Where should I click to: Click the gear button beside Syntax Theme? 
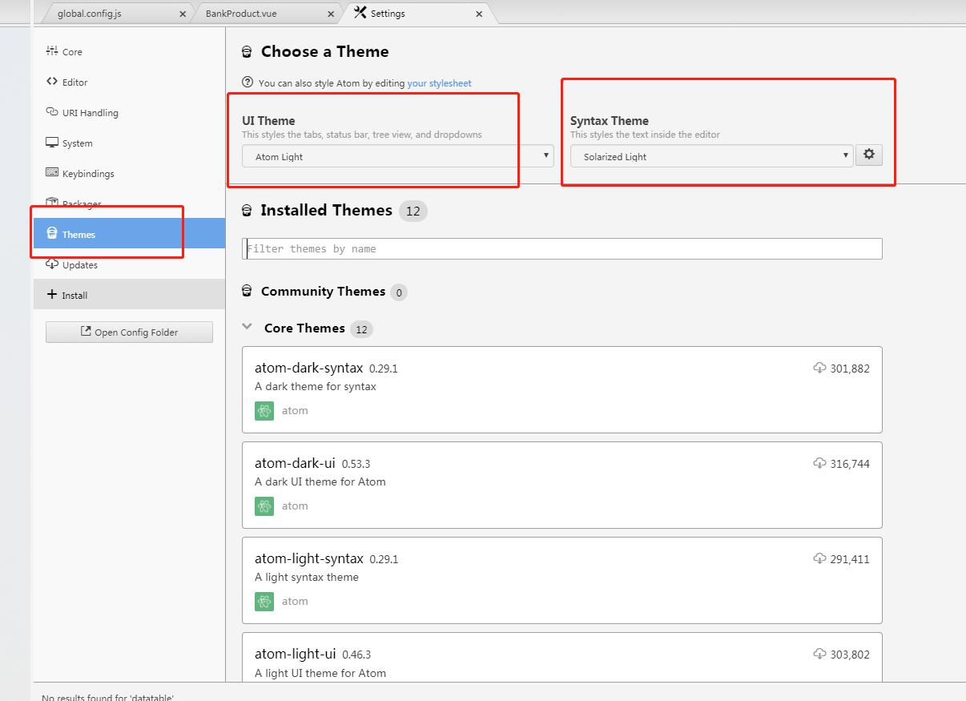[869, 155]
